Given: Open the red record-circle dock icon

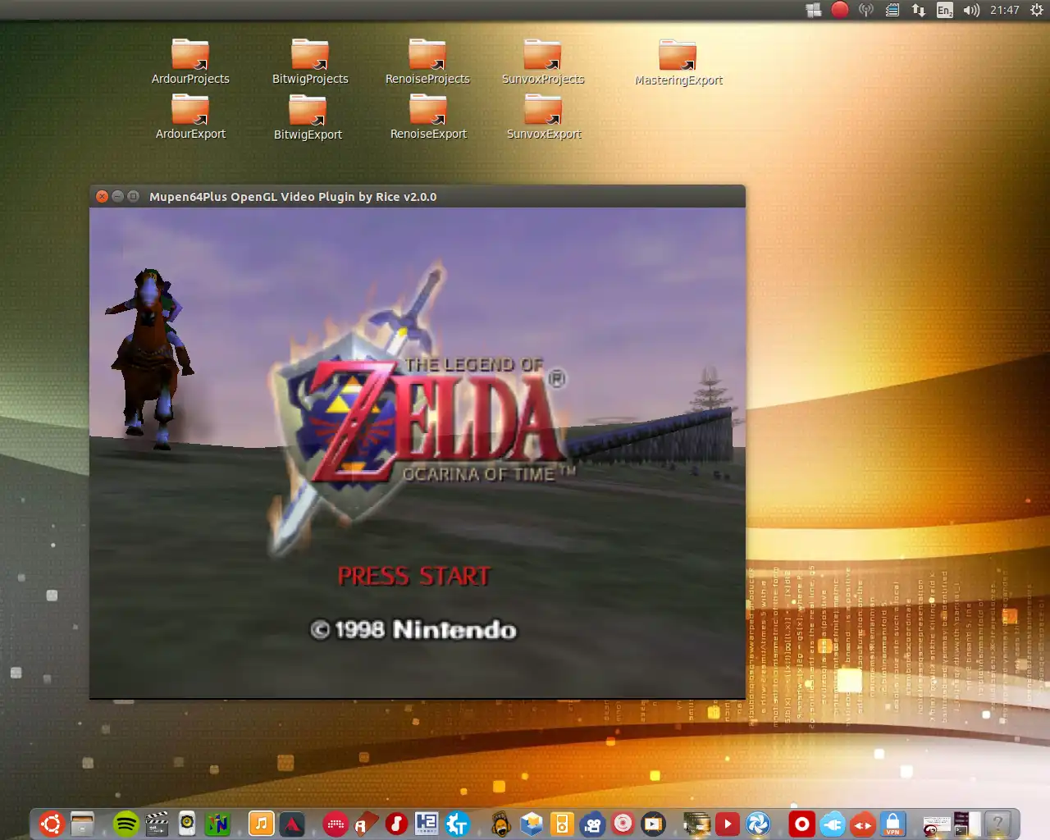Looking at the screenshot, I should 801,824.
